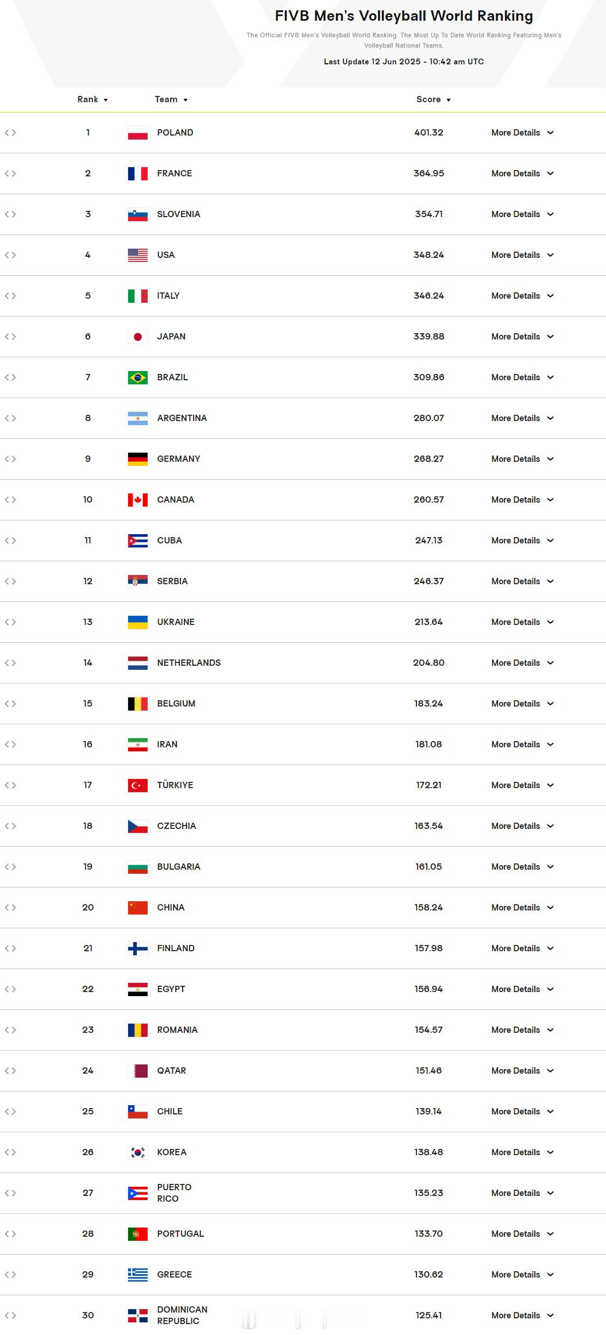Click the Poland flag icon

tap(137, 133)
